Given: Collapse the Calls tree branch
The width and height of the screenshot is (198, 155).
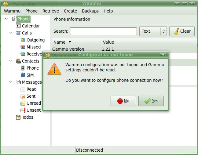Looking at the screenshot, I should (11, 33).
